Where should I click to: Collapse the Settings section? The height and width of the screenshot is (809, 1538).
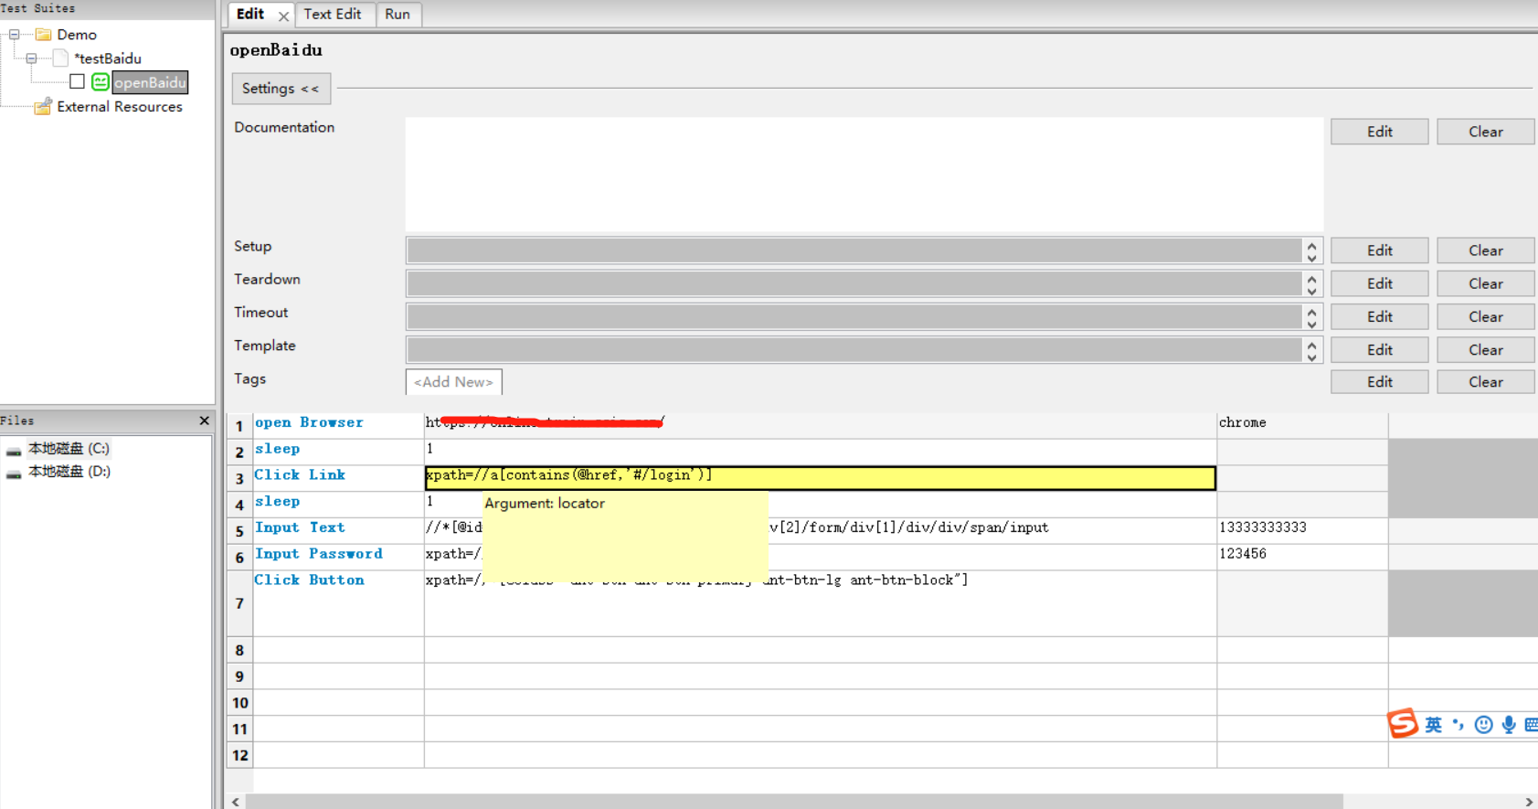[x=281, y=89]
